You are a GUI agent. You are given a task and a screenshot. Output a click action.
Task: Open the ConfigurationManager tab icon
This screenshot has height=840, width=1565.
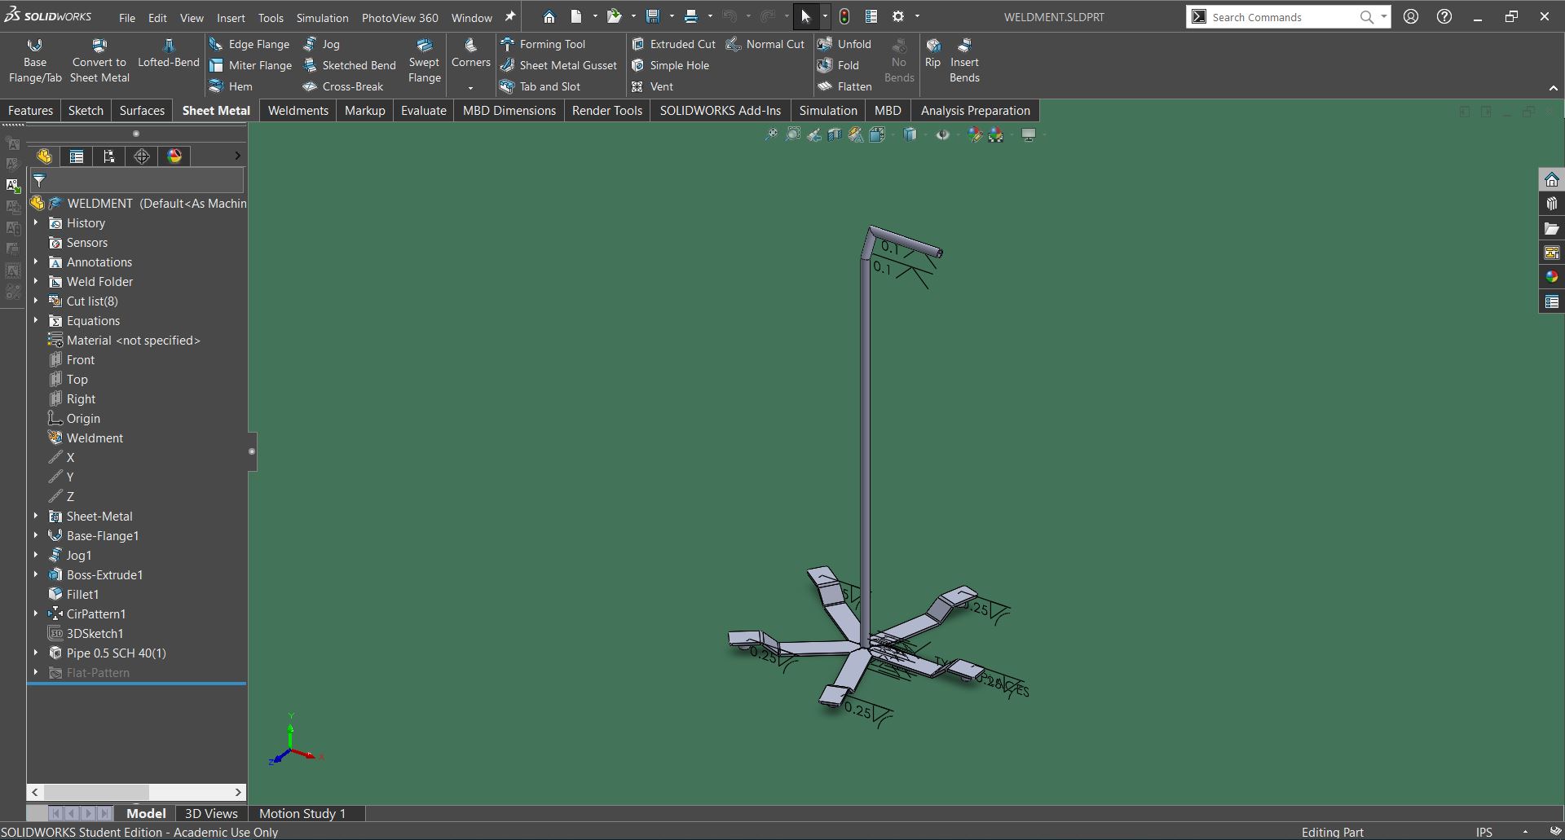tap(109, 156)
